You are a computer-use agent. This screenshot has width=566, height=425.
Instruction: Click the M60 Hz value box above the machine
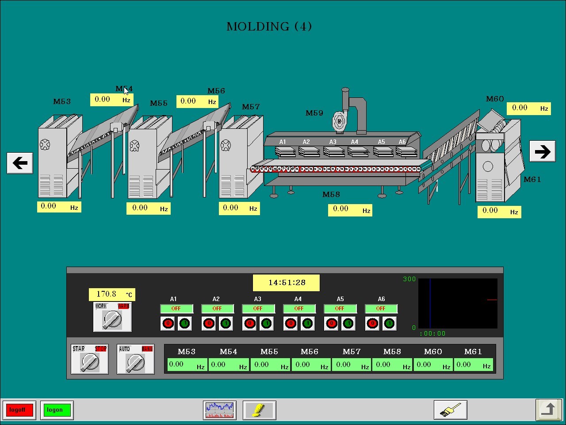coord(528,108)
